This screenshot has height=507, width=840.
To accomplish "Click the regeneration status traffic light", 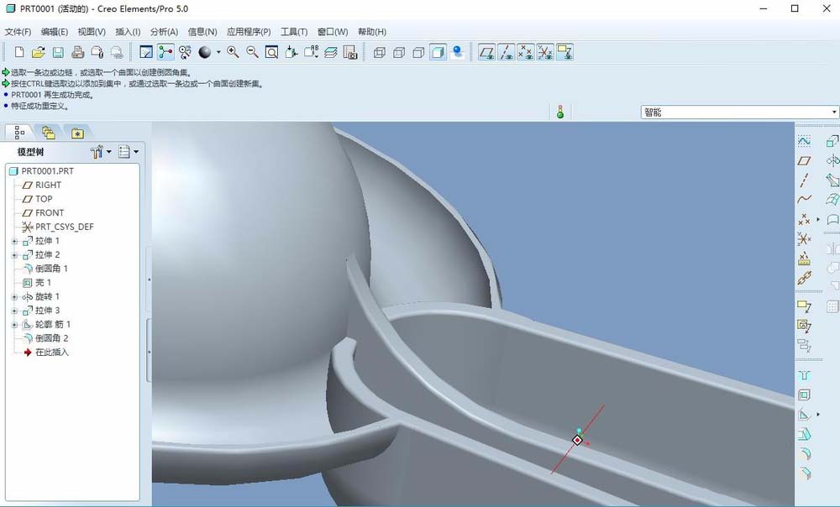I will click(560, 112).
